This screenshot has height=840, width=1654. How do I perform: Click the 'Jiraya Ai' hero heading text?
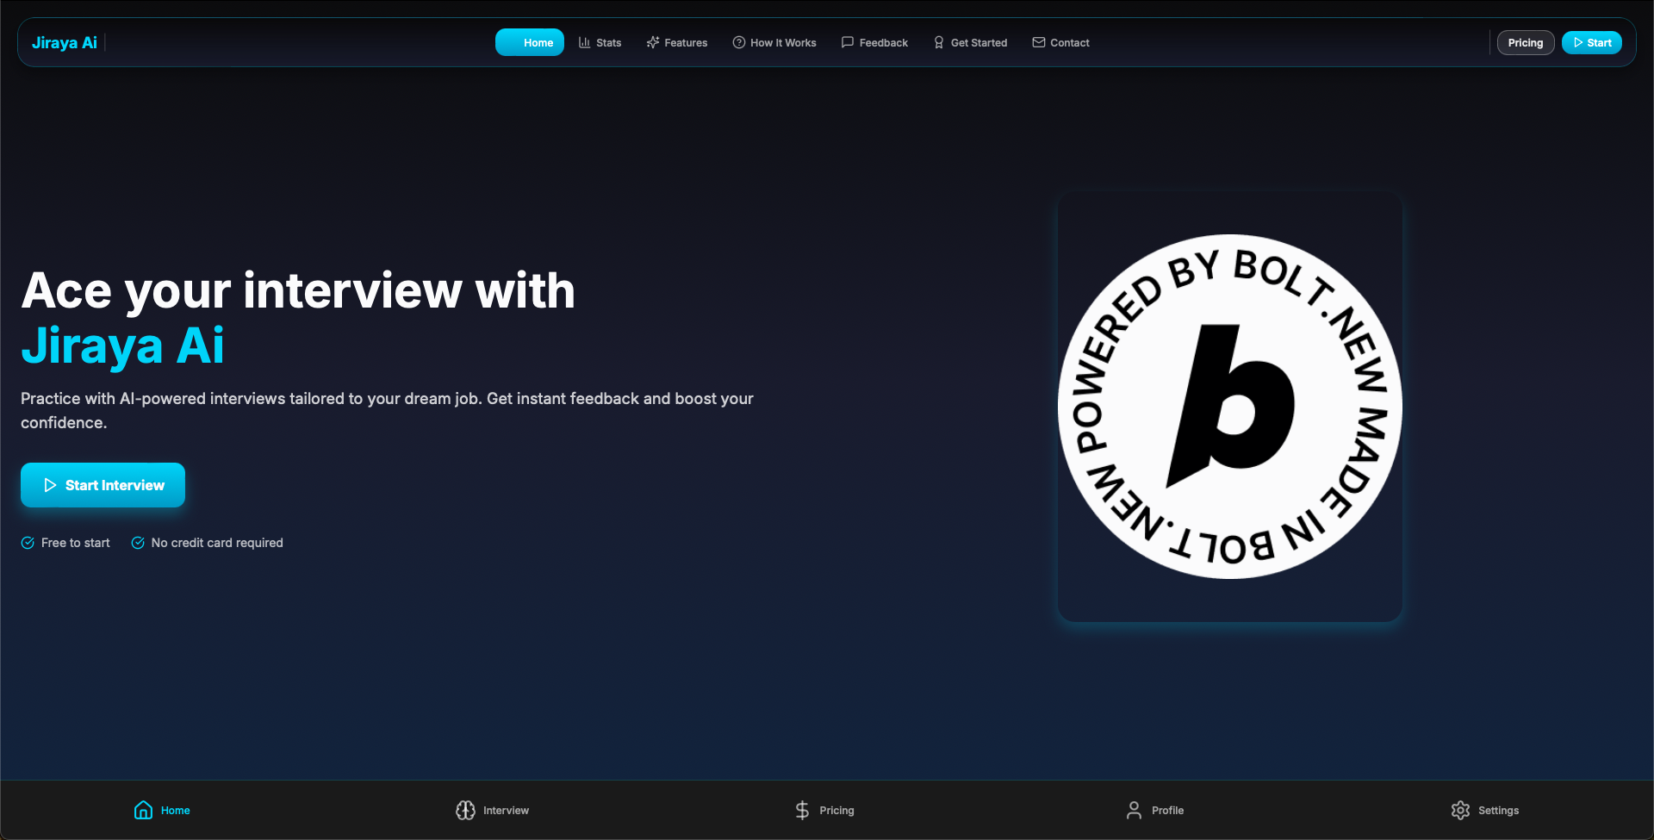tap(122, 346)
